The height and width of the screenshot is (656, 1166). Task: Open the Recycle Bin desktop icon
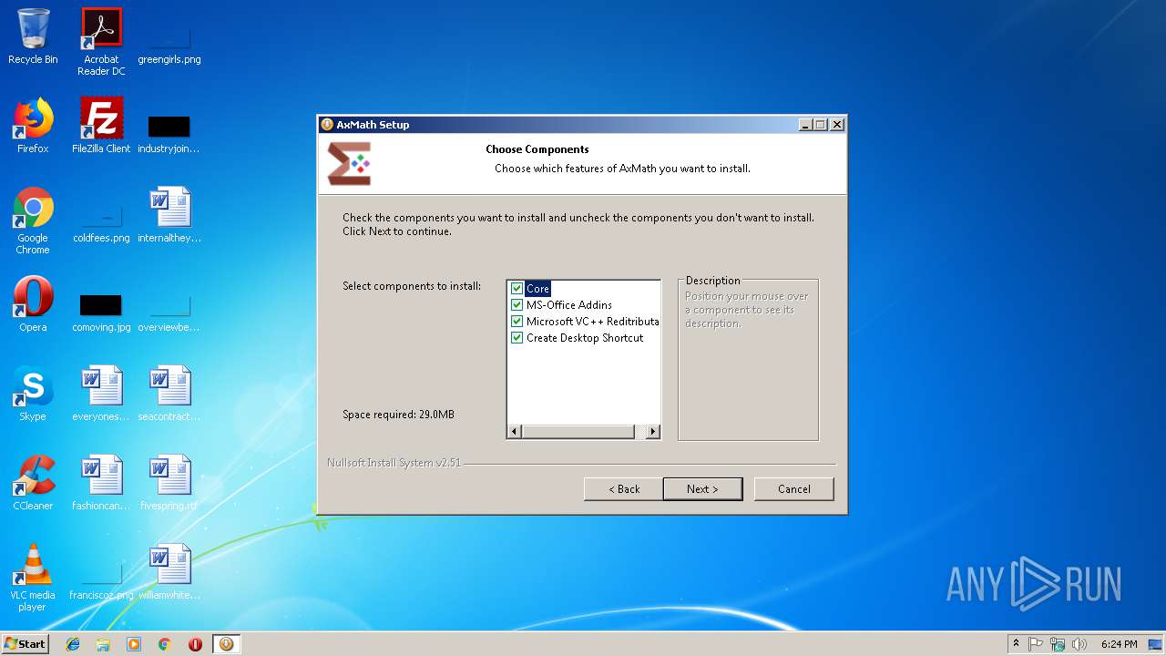coord(33,36)
